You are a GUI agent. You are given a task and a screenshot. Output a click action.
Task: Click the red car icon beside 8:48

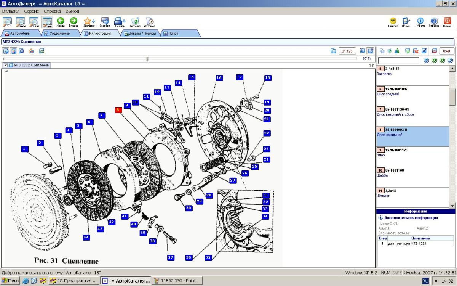coord(434,51)
